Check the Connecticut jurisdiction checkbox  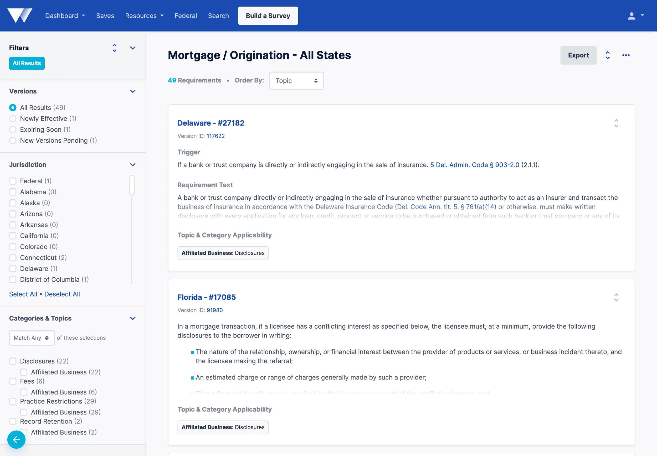13,257
